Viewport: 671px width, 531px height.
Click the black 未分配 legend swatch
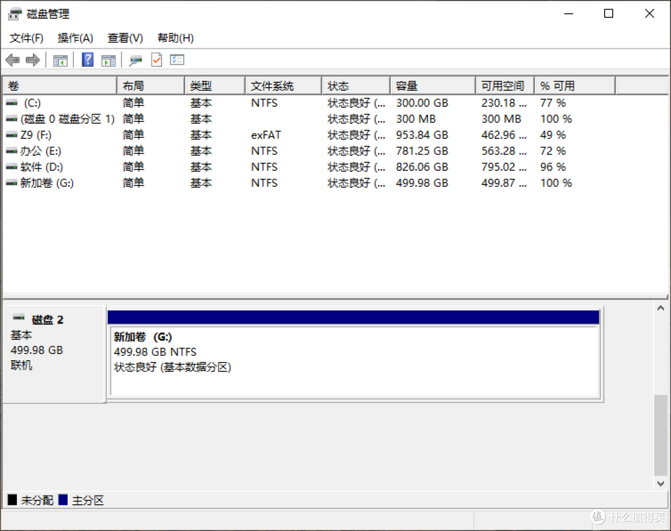point(12,500)
